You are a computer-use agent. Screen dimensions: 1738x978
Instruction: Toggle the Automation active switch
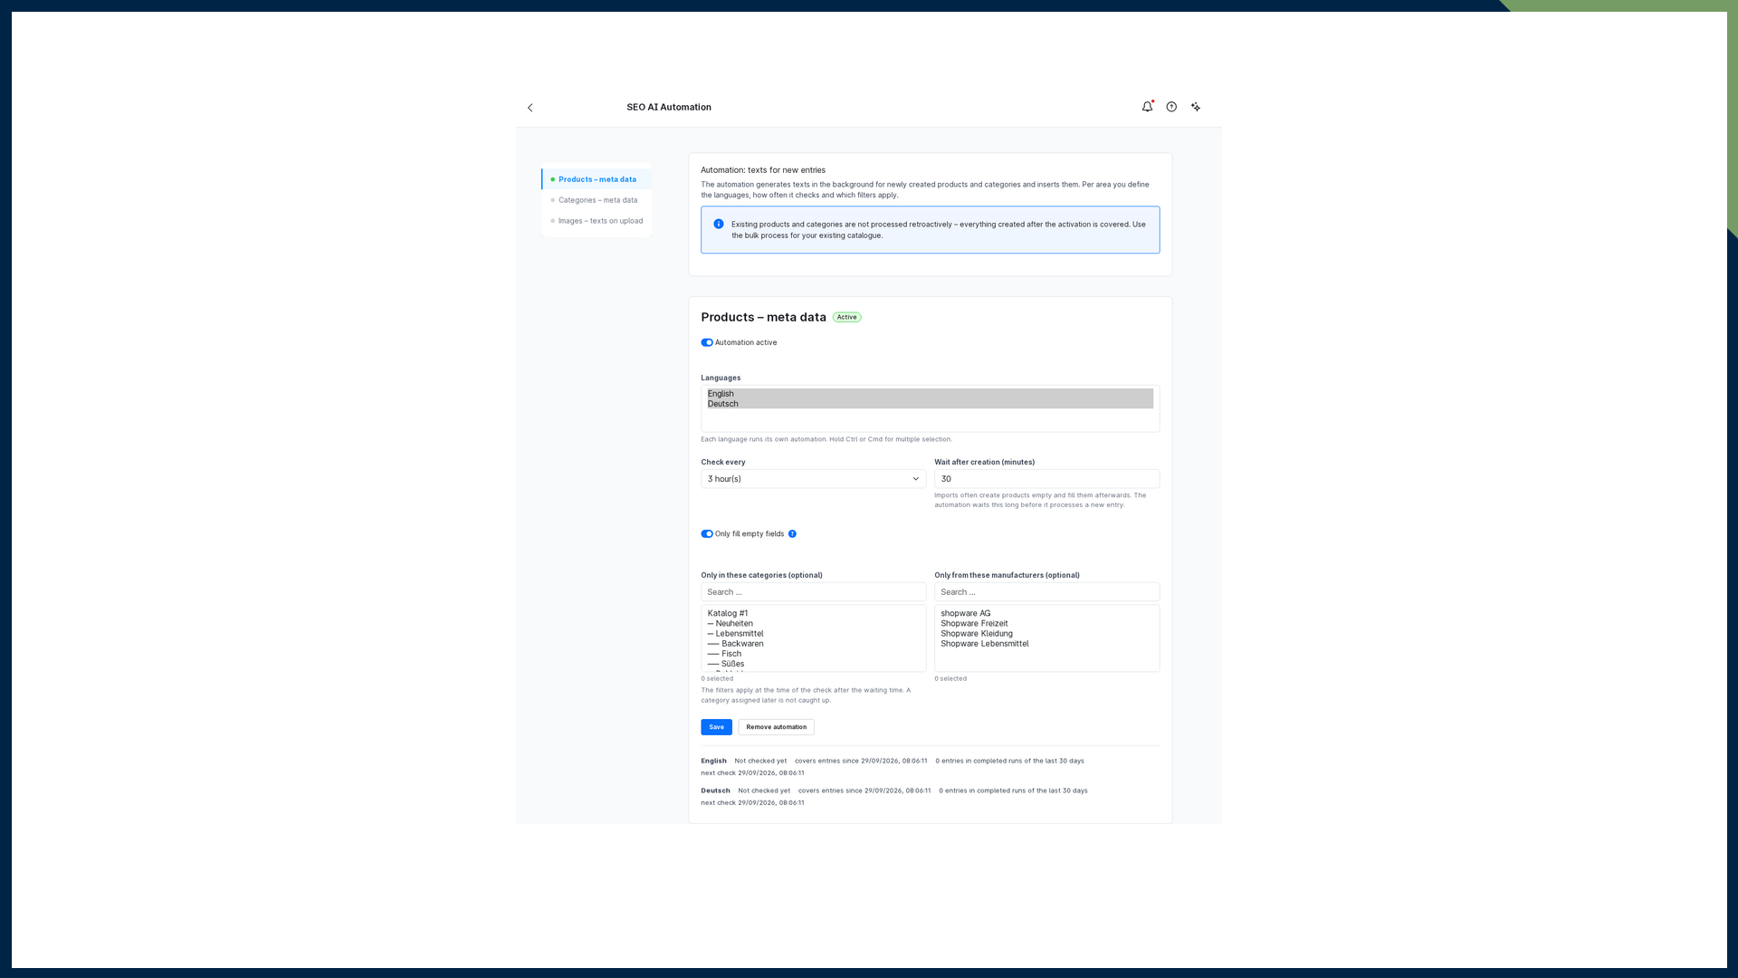tap(707, 343)
